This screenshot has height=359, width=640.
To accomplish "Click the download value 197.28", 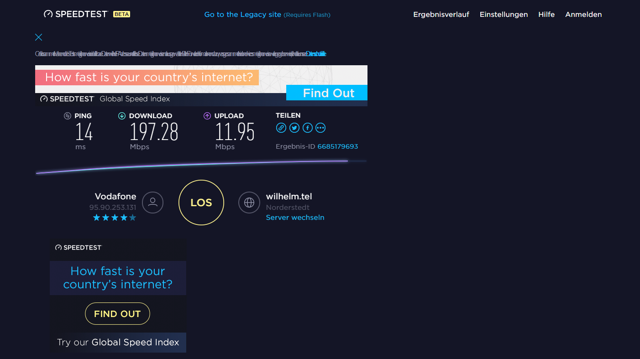I will 154,132.
